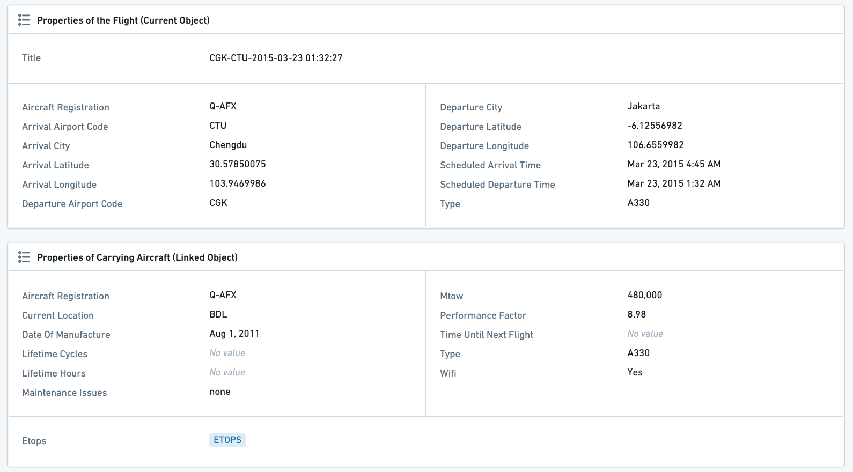Select the A330 type value in the Flight section
This screenshot has height=472, width=853.
pyautogui.click(x=638, y=203)
